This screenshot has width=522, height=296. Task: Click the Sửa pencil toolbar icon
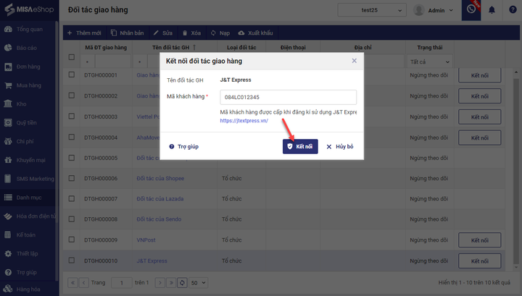click(x=162, y=33)
